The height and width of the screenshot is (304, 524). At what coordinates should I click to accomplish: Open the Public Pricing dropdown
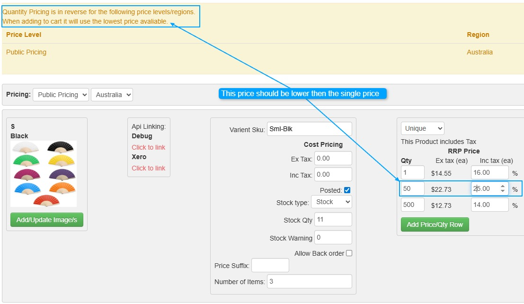click(x=61, y=95)
